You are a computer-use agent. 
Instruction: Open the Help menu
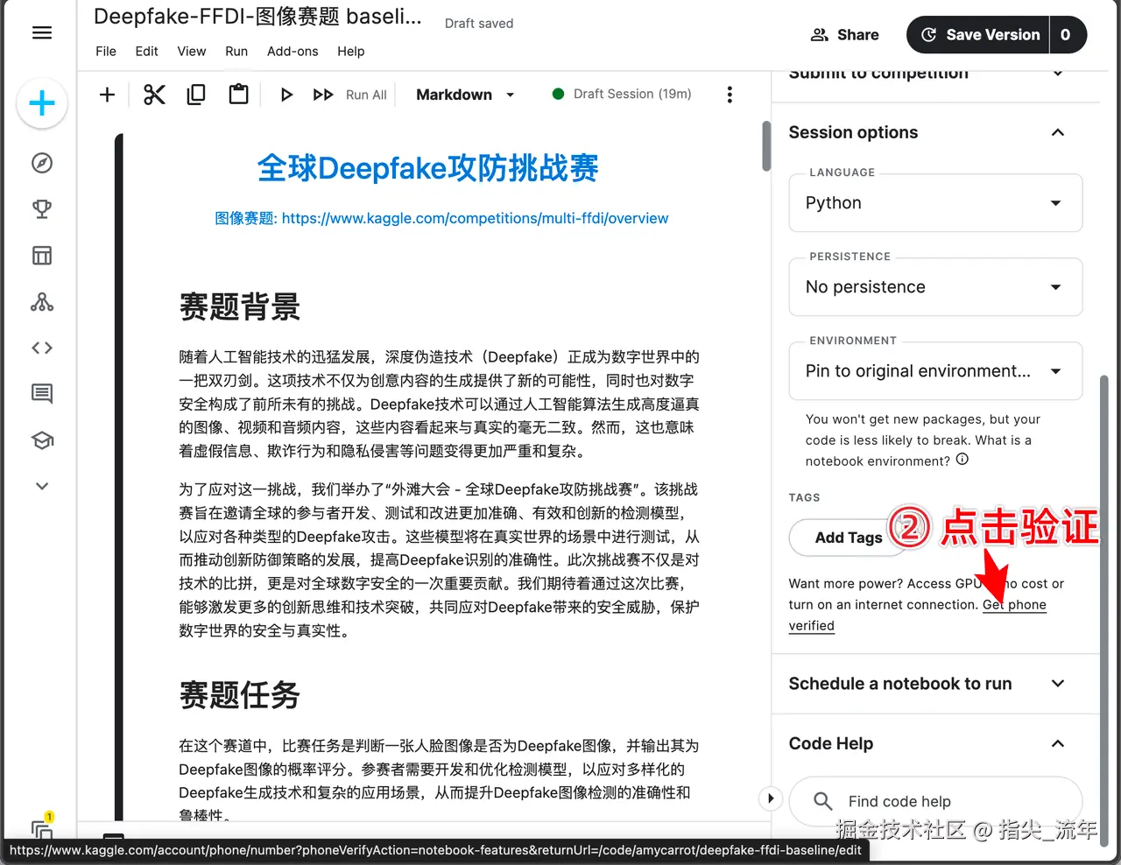pos(351,51)
